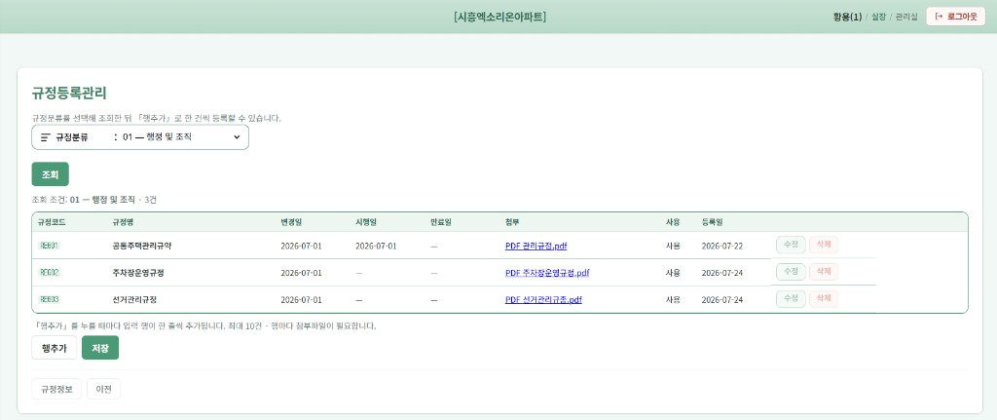The height and width of the screenshot is (420, 997).
Task: Click 삭제 for 선거관리규정 row
Action: point(824,298)
